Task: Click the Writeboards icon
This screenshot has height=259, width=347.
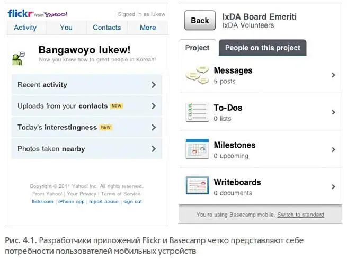Action: 197,186
